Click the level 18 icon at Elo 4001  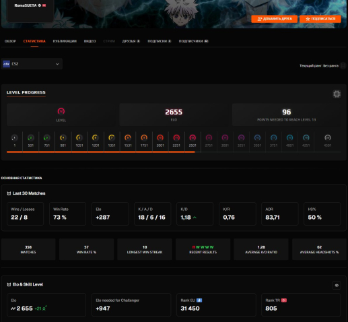tap(289, 137)
